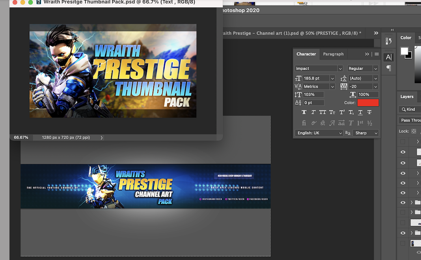Click the black background color swatch
Screen dimensions: 421x260
tap(410, 56)
